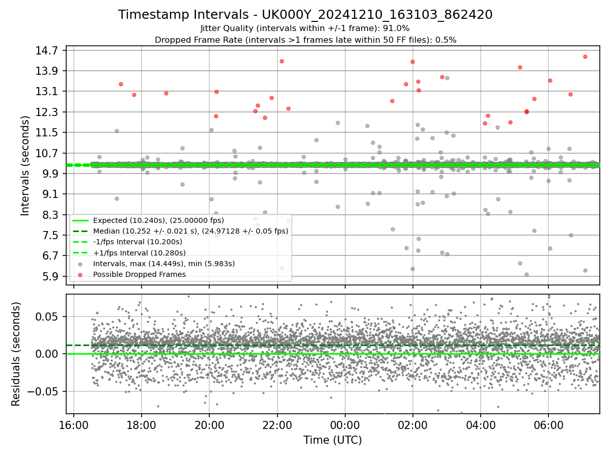Screen dimensions: 611x458
Task: Select legend entry 'Intervals, max (14.449s), min (5.983s)'
Action: click(164, 264)
